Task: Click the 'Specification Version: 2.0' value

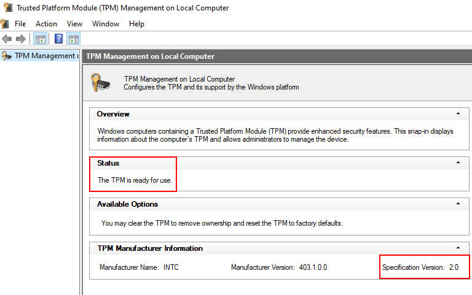Action: tap(420, 267)
